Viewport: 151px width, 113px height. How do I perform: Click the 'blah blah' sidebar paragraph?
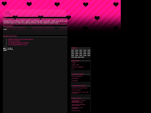tap(81, 54)
